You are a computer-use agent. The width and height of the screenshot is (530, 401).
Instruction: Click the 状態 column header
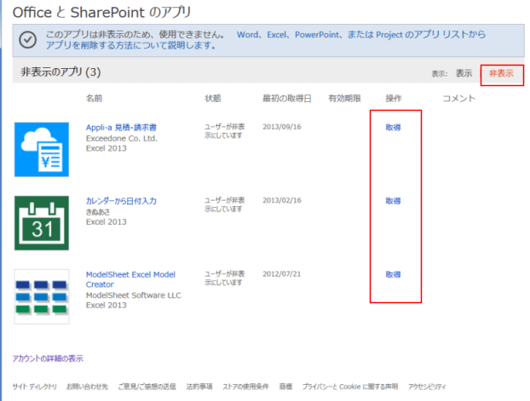(213, 98)
